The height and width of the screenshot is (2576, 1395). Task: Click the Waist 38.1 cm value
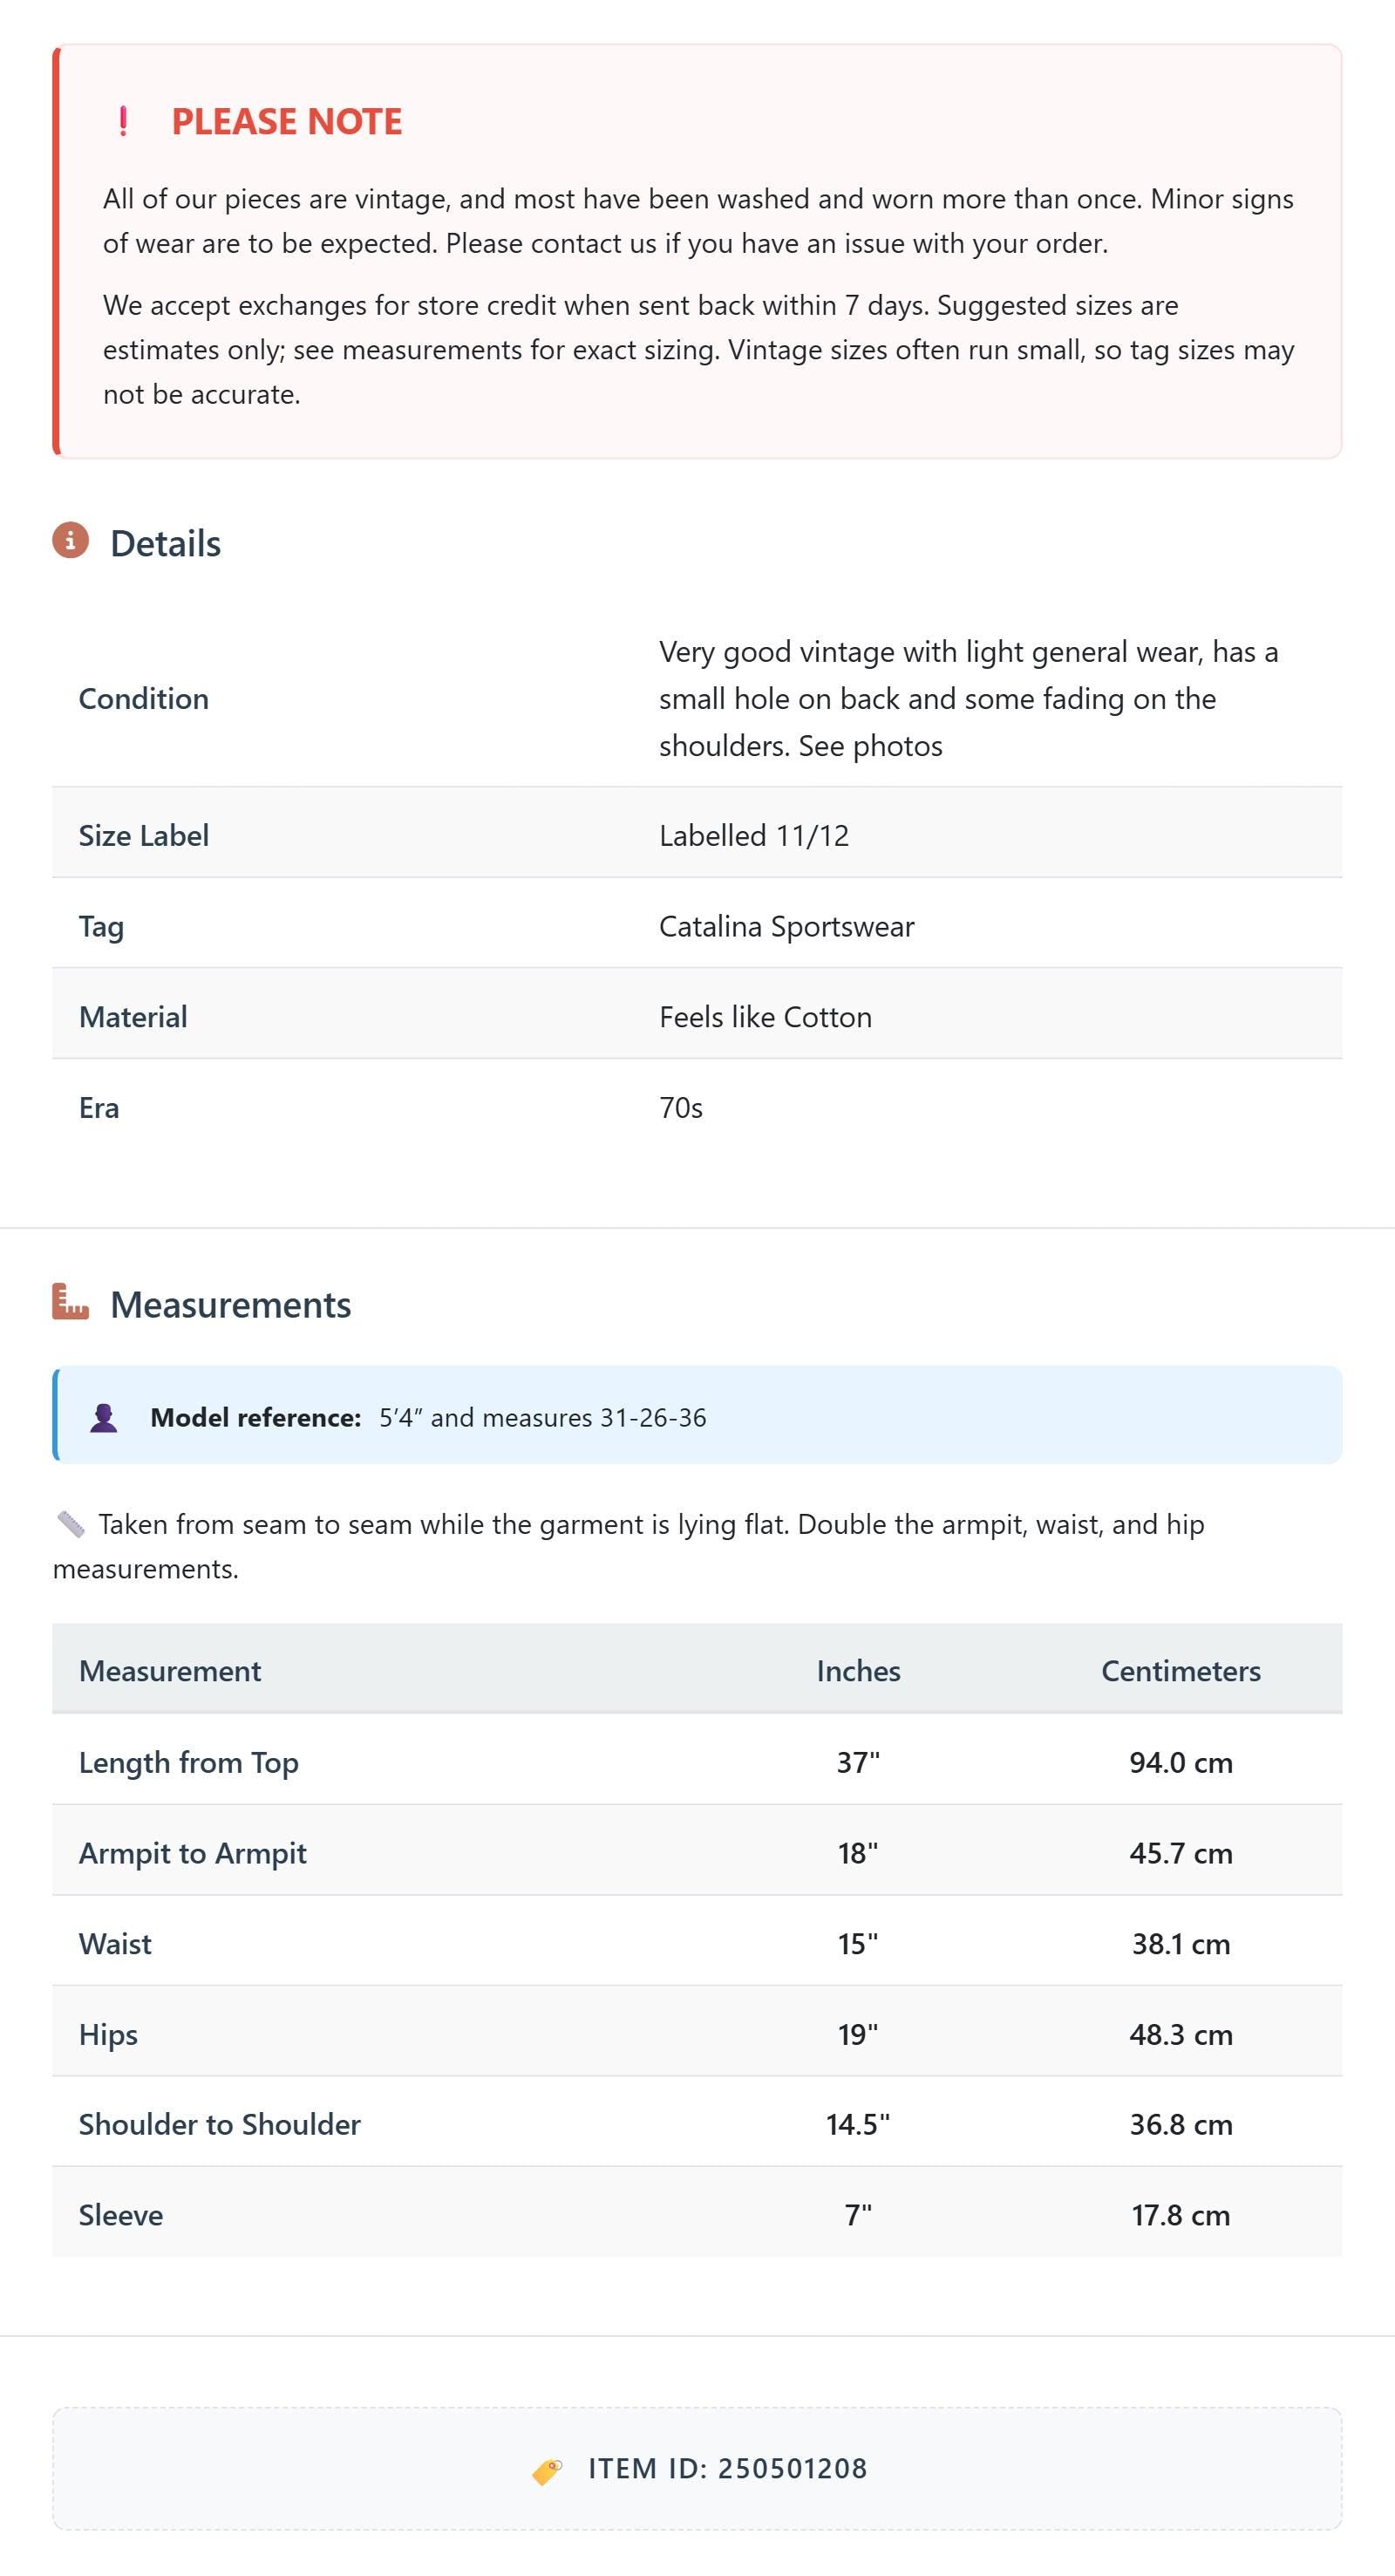pyautogui.click(x=1181, y=1944)
